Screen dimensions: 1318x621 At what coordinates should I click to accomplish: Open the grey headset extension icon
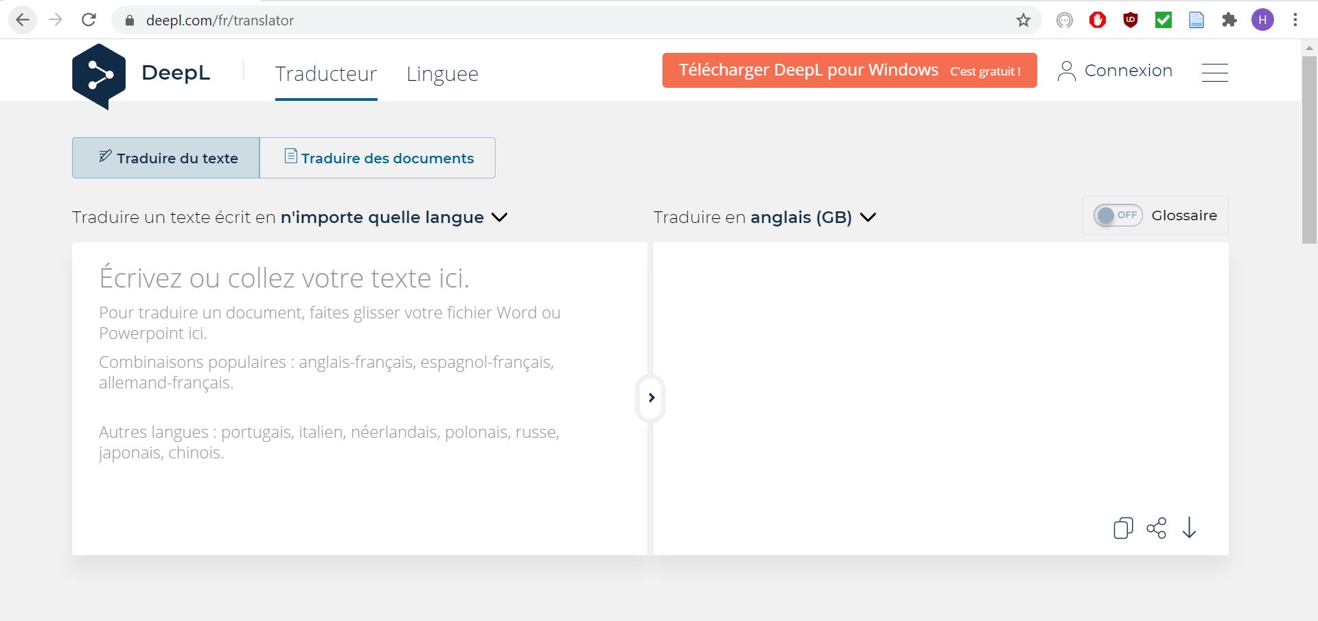1065,20
